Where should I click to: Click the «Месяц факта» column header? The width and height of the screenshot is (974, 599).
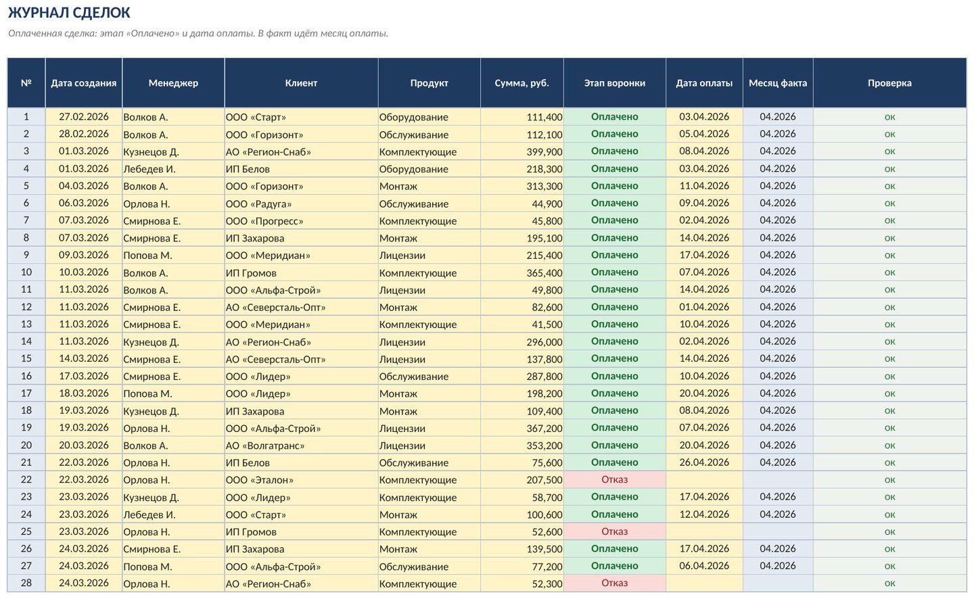click(x=778, y=83)
